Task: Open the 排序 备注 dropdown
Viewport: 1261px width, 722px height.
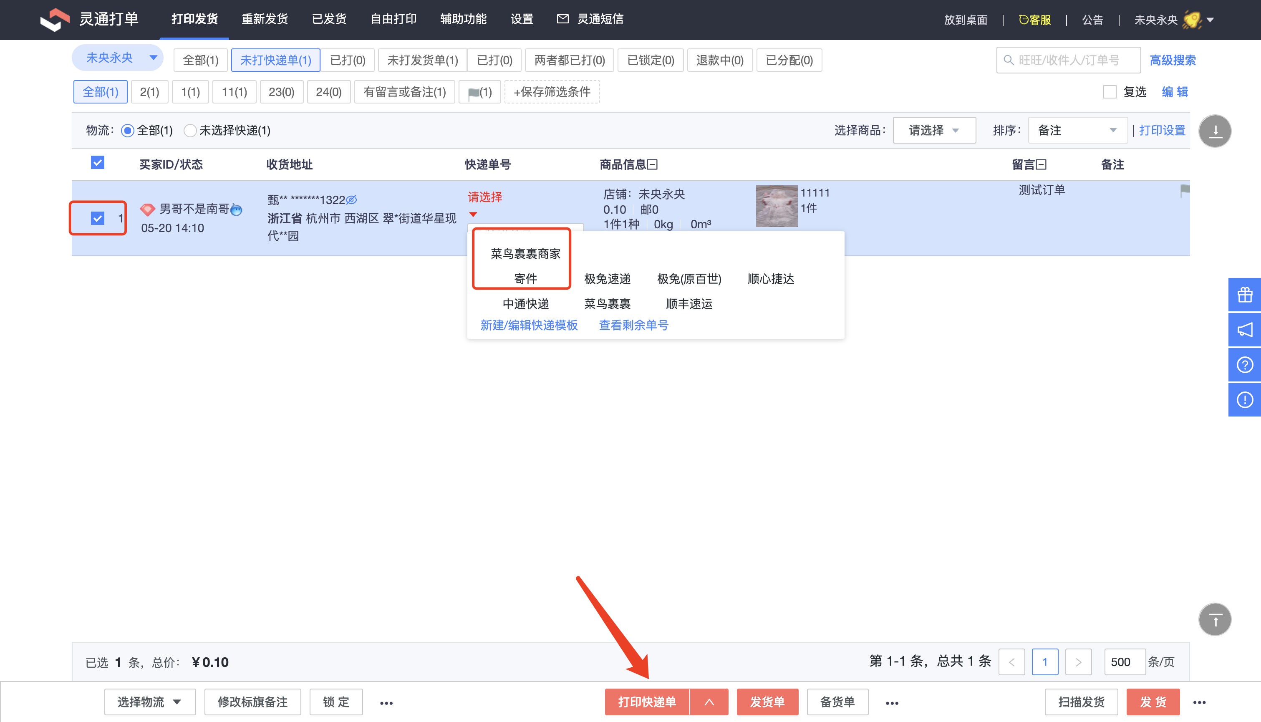Action: [x=1077, y=130]
